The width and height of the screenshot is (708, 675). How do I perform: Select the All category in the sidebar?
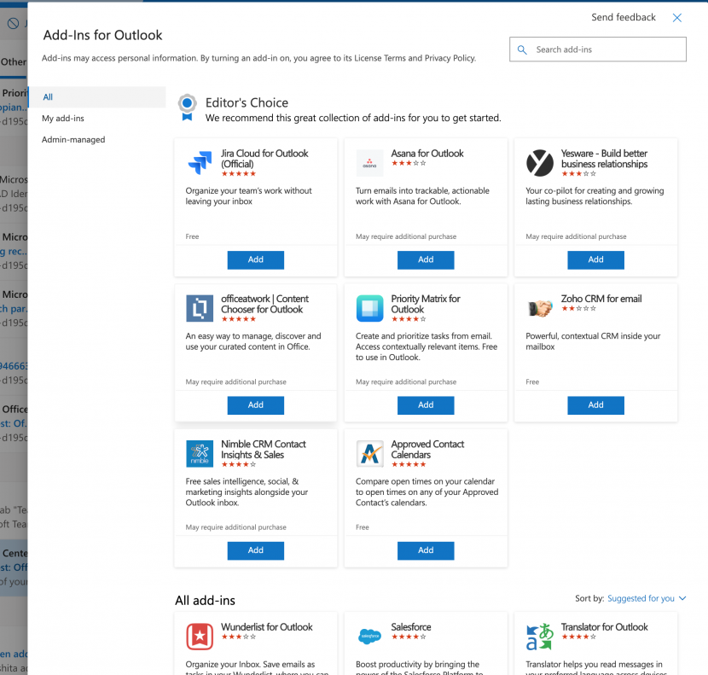[x=48, y=96]
